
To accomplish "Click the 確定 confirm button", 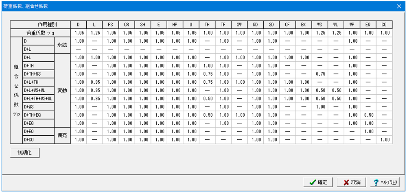I will tap(319, 182).
